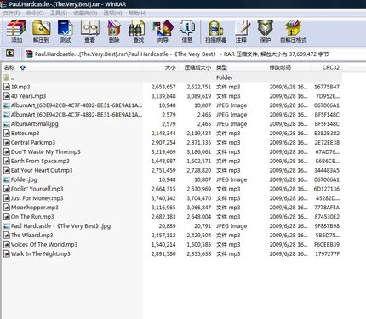
Task: Select the On The Run.mp3 file name
Action: 32,217
